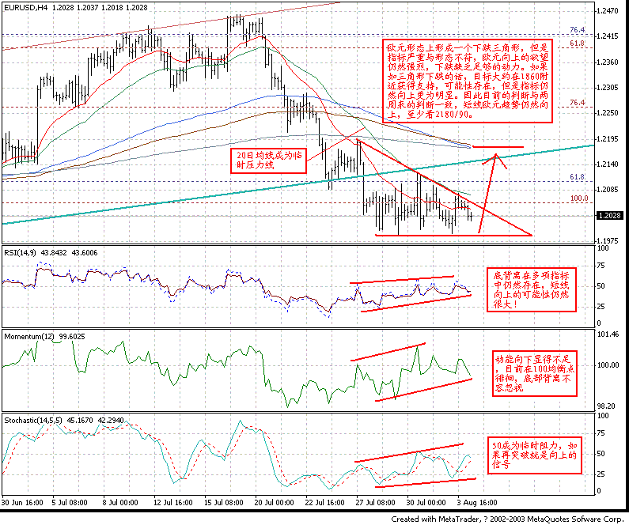Viewport: 629px width, 525px height.
Task: Select the 15 Jul 08:00 time label
Action: 223,503
